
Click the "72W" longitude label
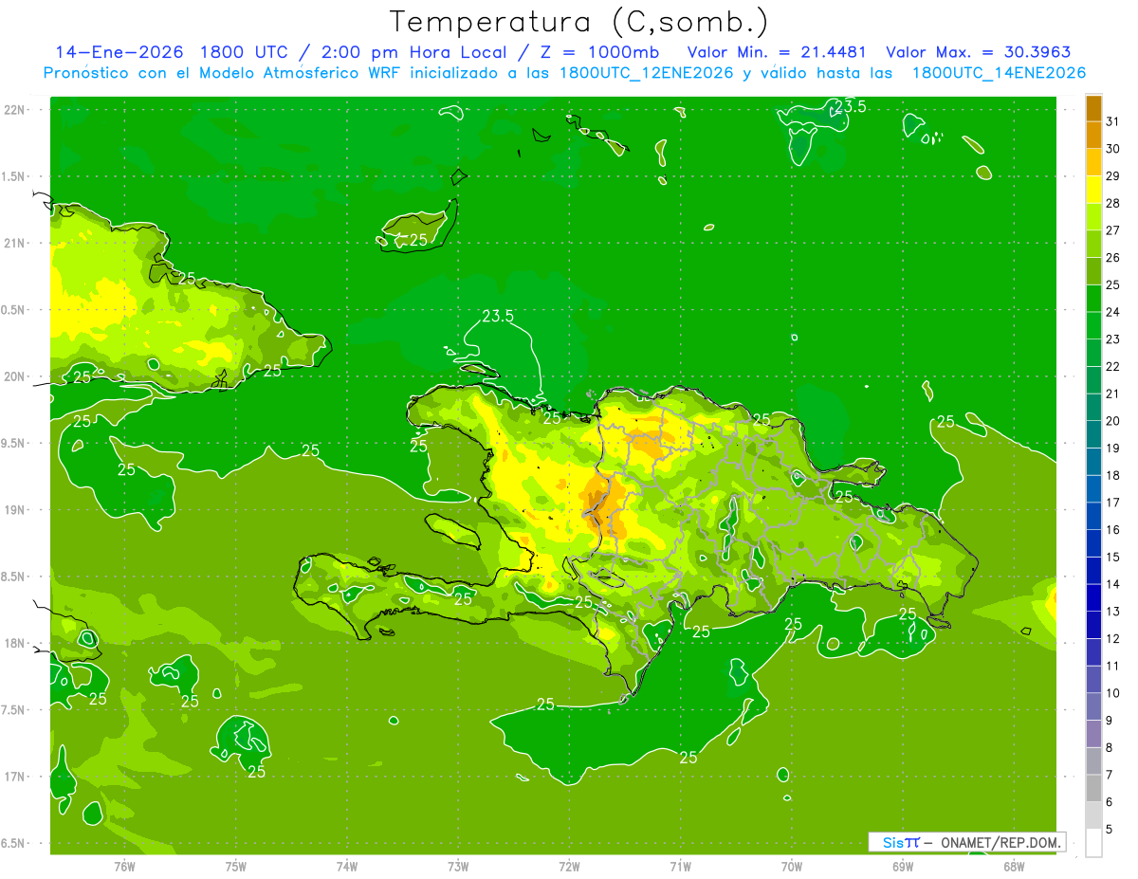tap(569, 867)
